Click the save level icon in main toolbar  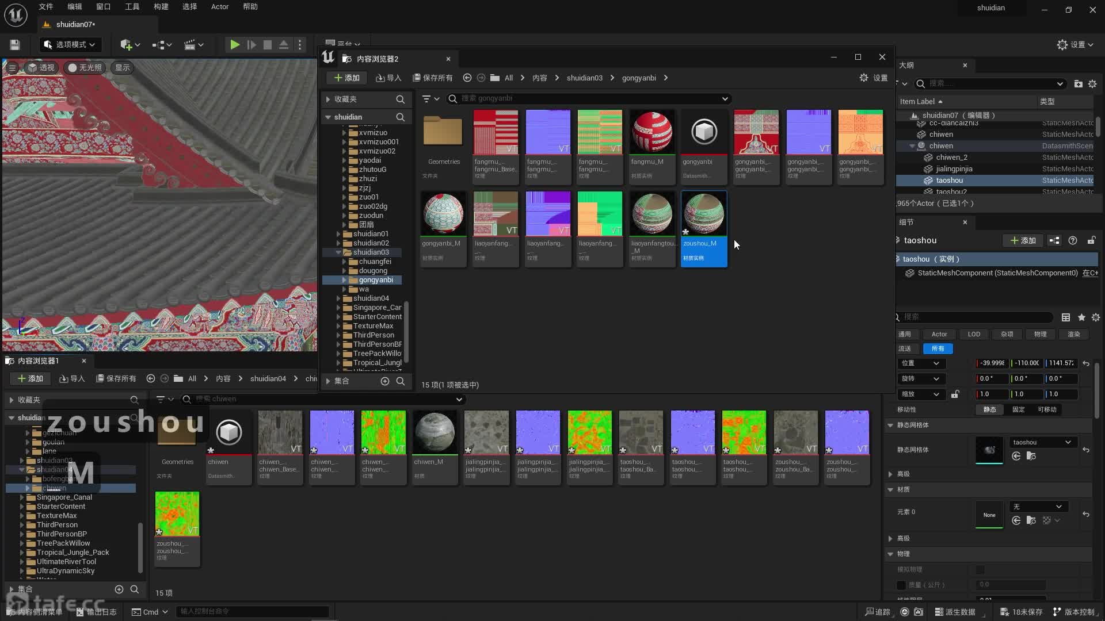pos(15,45)
